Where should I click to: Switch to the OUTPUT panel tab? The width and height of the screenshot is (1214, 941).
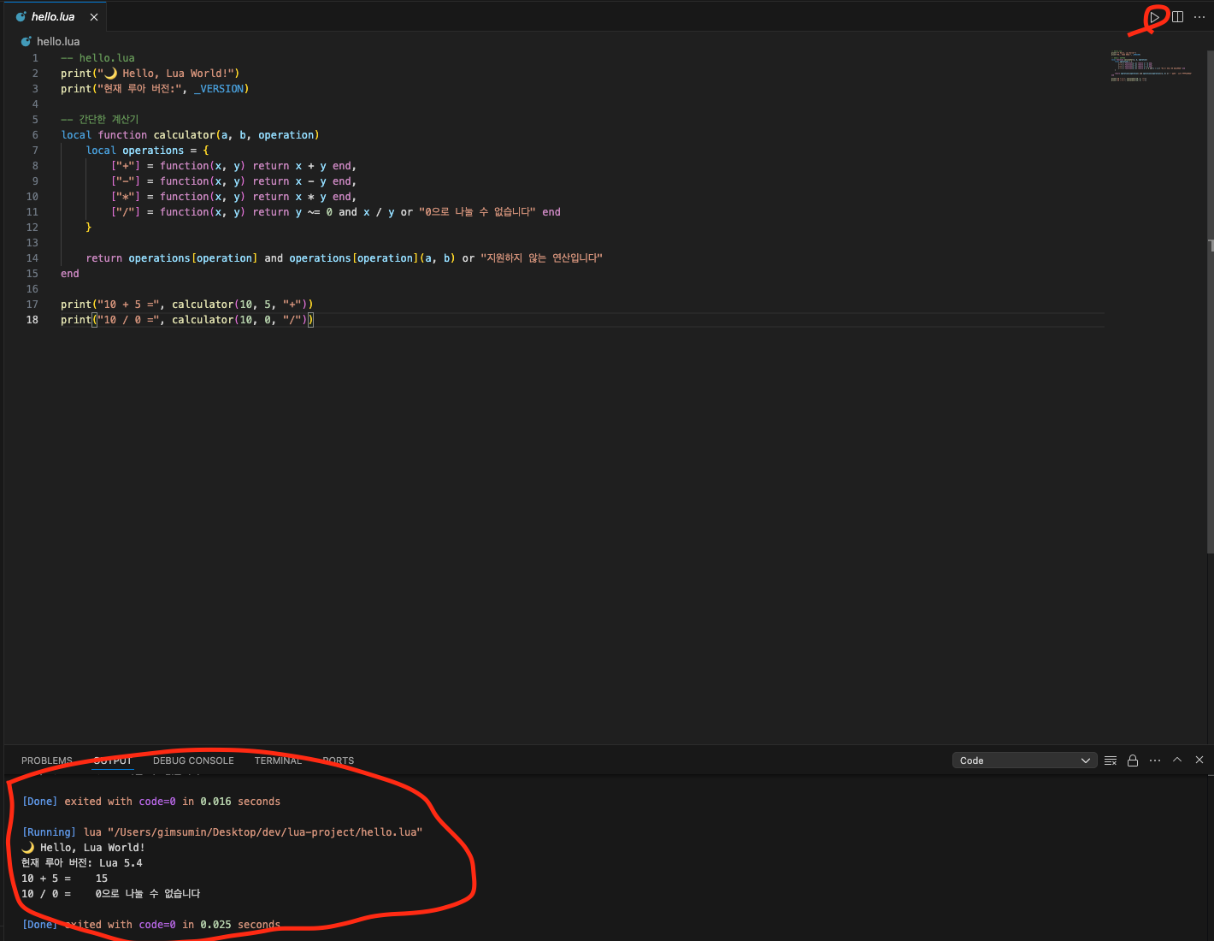click(x=113, y=760)
